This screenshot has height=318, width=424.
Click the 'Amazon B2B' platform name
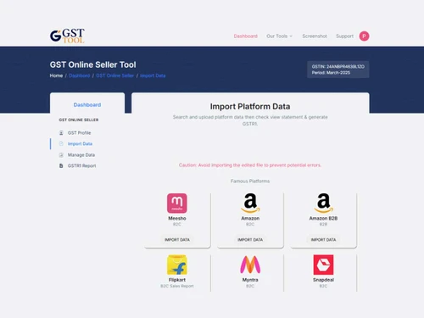point(323,218)
